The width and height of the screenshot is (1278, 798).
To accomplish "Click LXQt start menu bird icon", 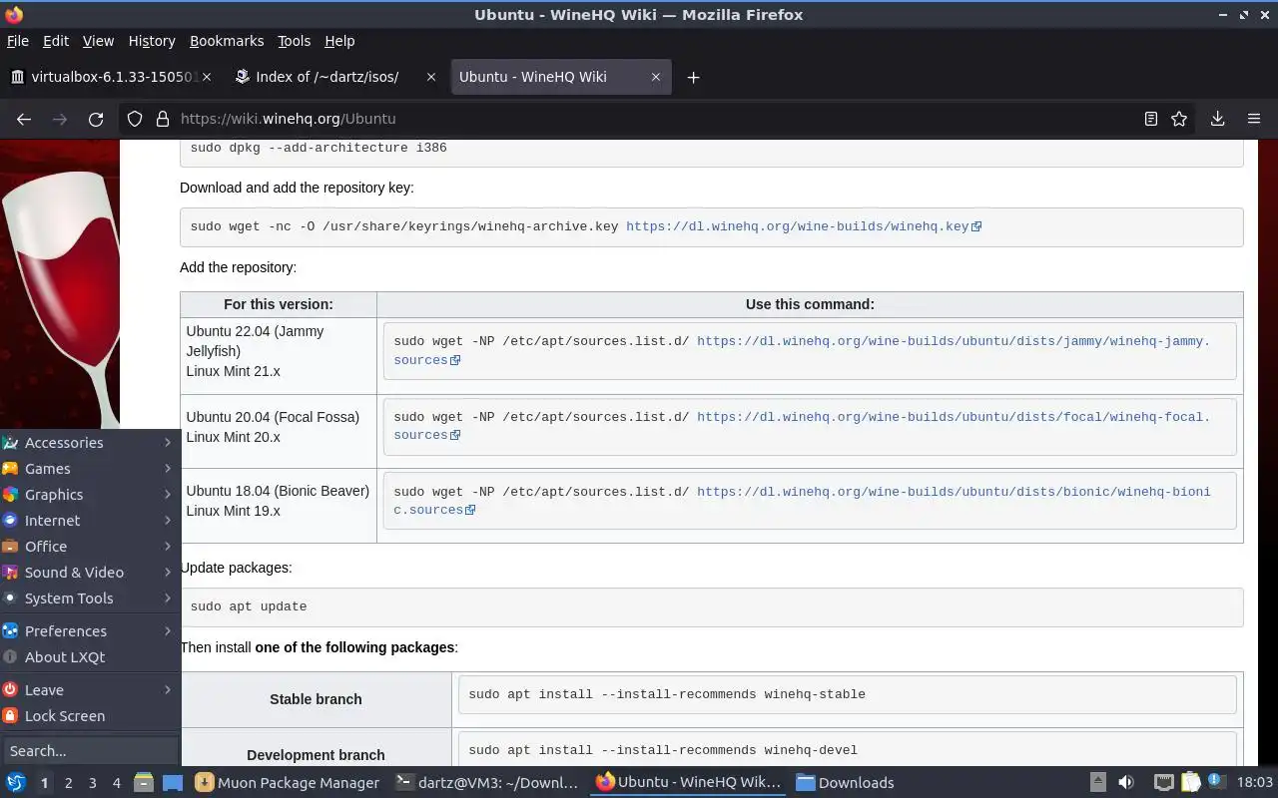I will (15, 782).
